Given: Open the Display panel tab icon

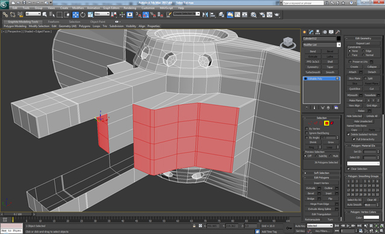Looking at the screenshot, I should click(331, 32).
